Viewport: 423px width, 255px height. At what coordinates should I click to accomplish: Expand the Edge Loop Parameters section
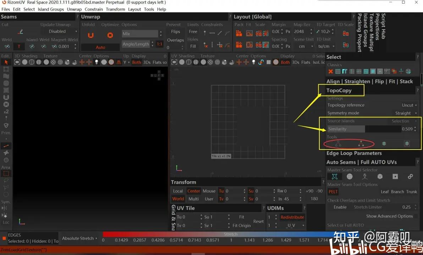(x=354, y=153)
